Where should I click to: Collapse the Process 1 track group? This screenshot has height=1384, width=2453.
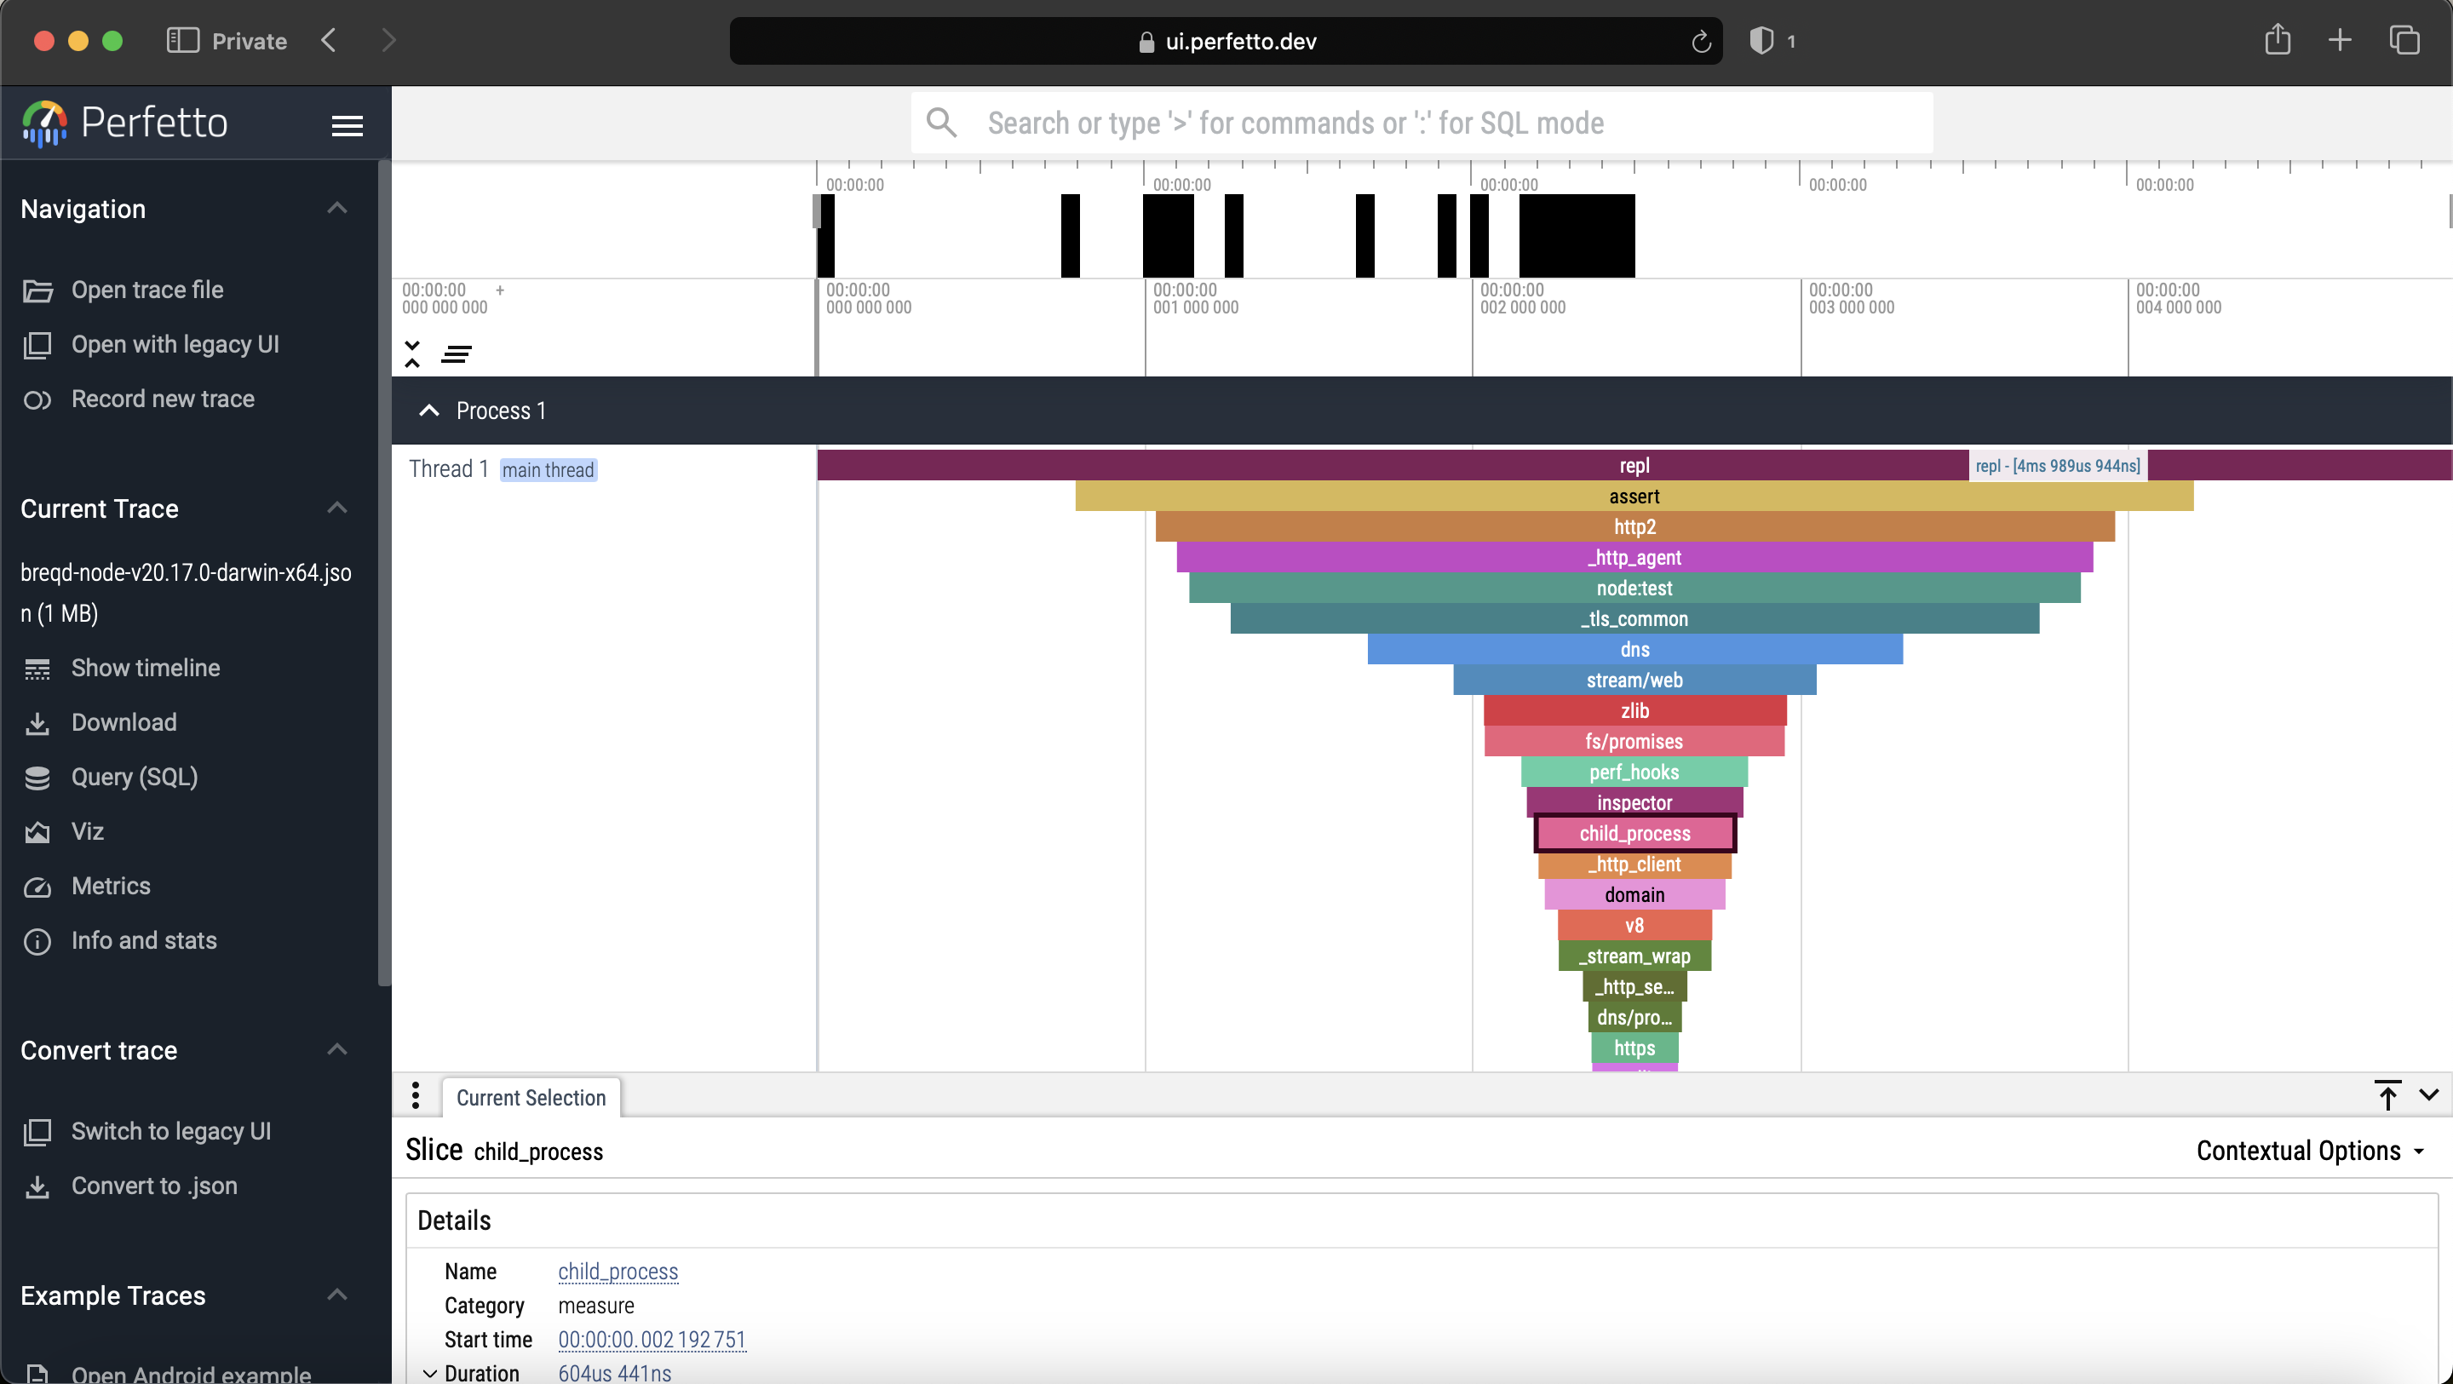(x=429, y=411)
